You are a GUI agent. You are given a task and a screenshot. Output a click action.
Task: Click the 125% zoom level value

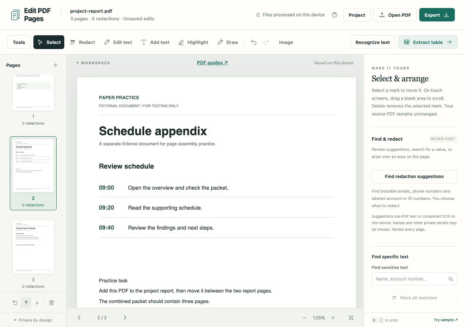coord(319,318)
